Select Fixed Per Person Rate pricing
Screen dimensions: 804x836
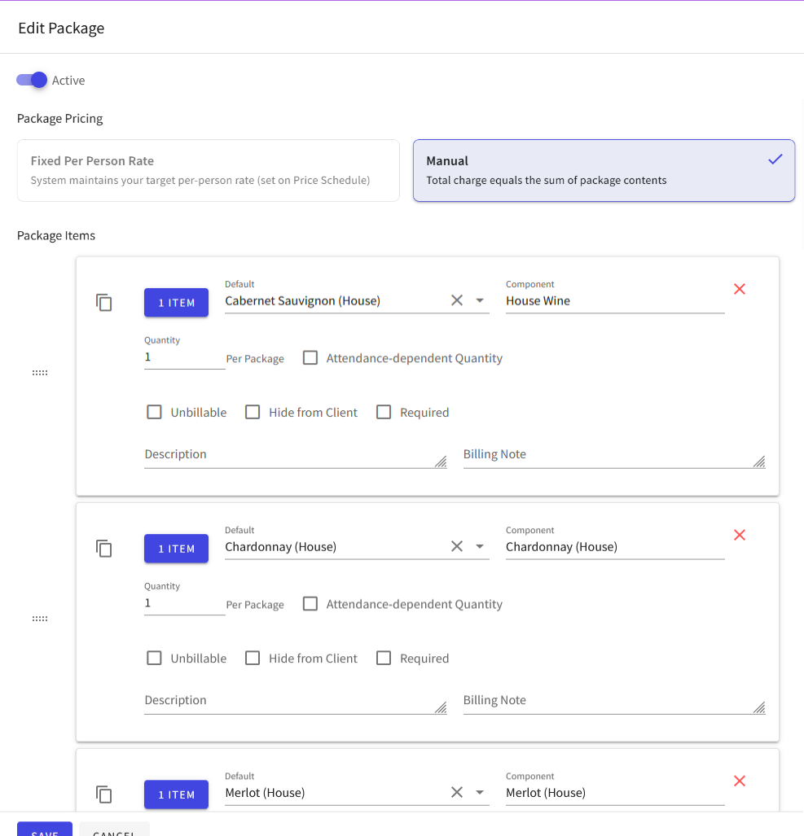[208, 171]
